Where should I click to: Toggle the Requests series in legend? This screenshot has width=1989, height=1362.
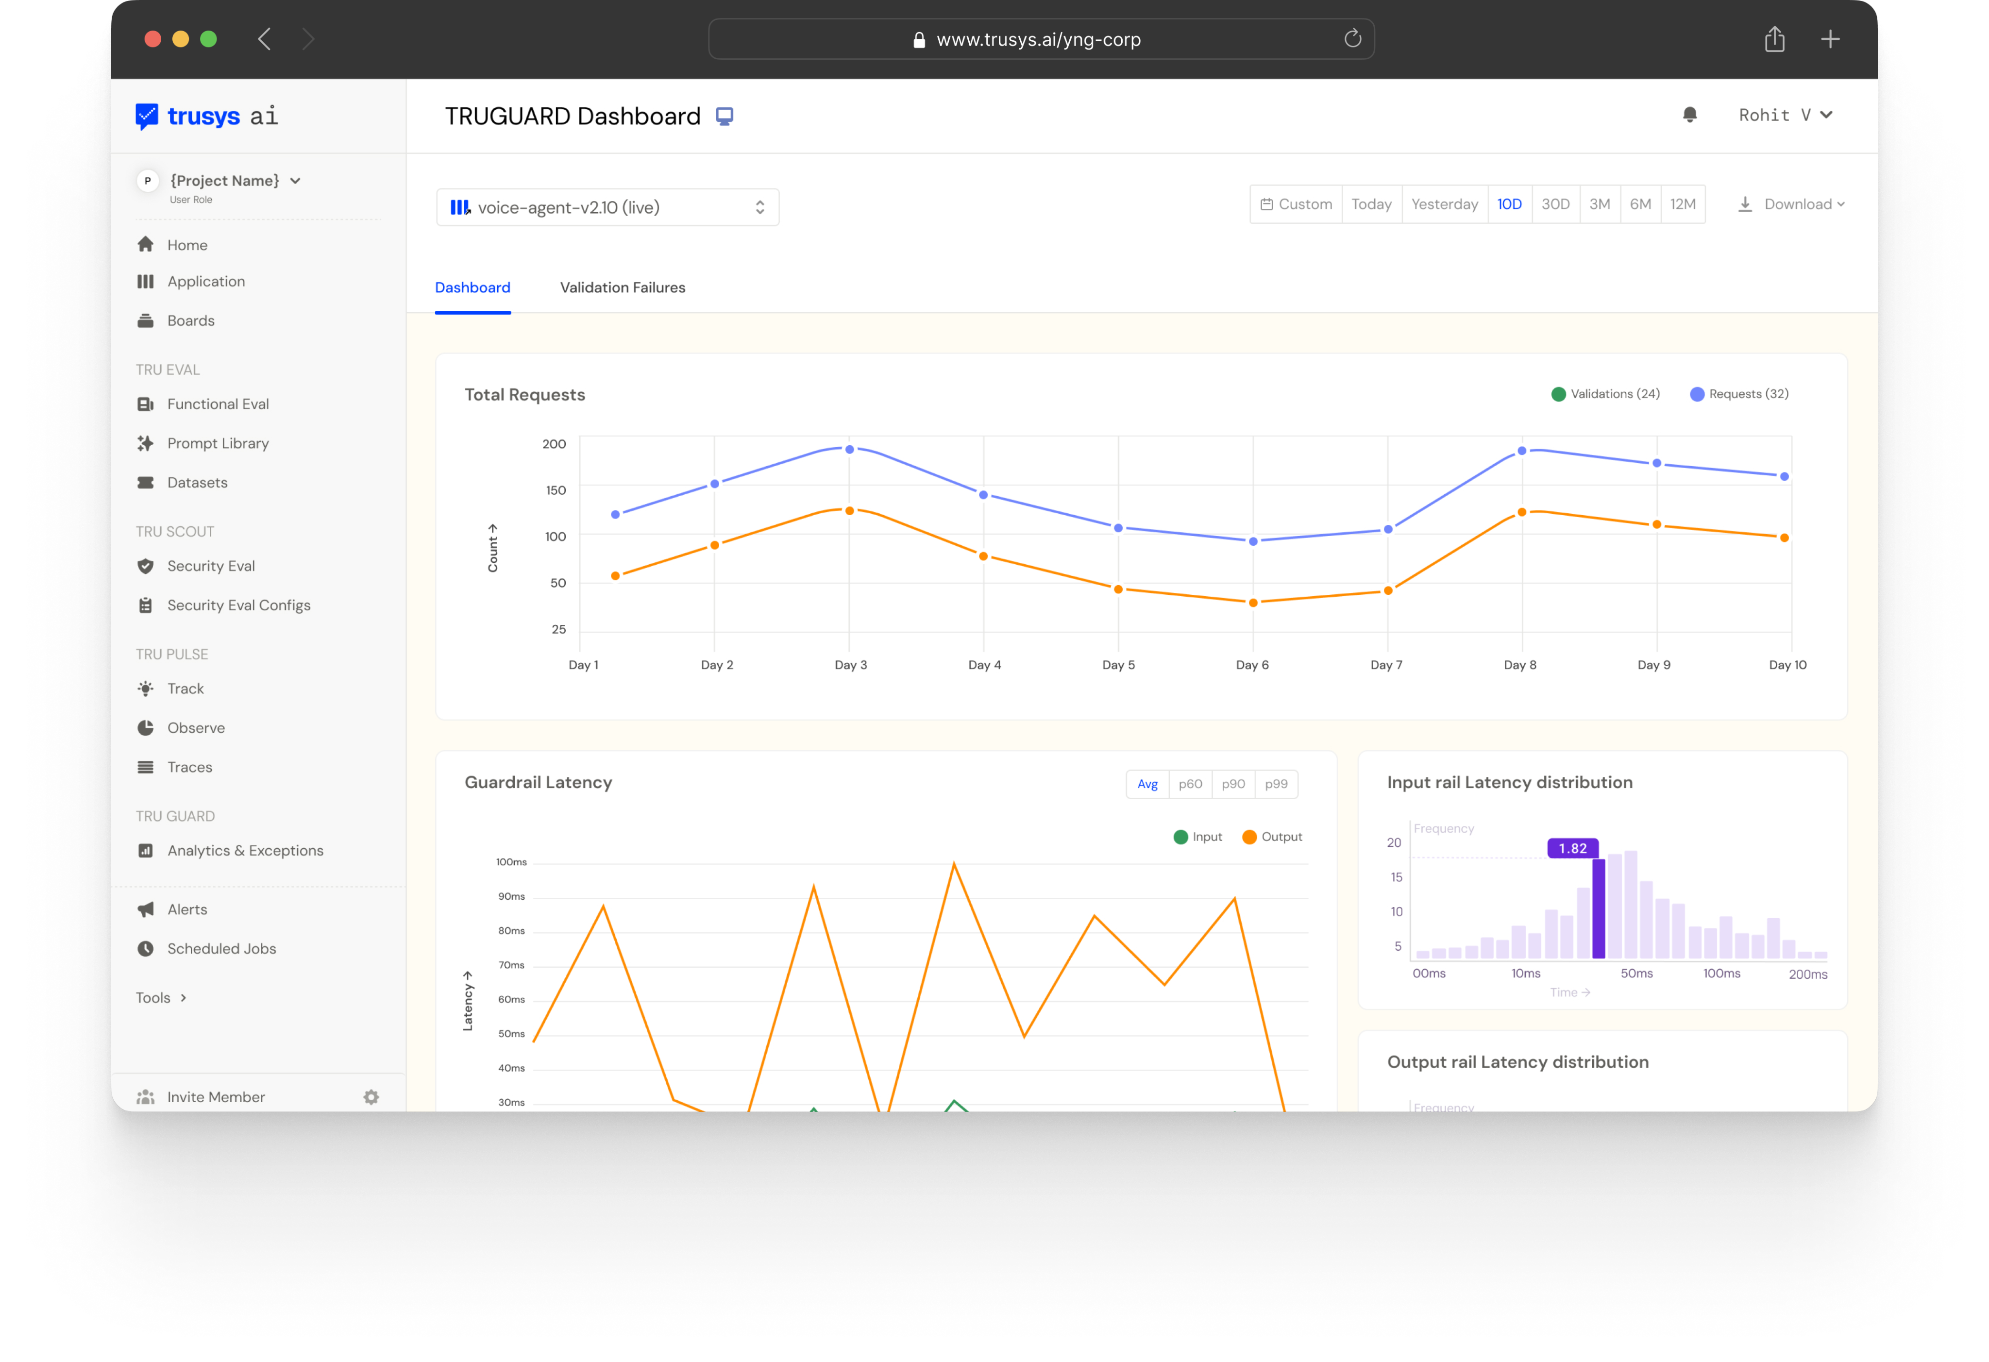coord(1739,393)
